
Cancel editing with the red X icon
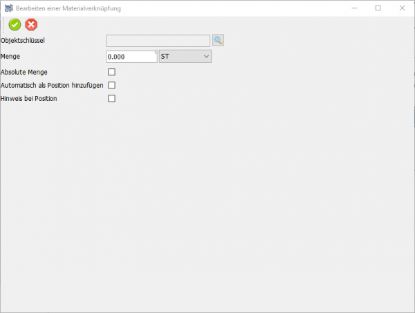(31, 25)
